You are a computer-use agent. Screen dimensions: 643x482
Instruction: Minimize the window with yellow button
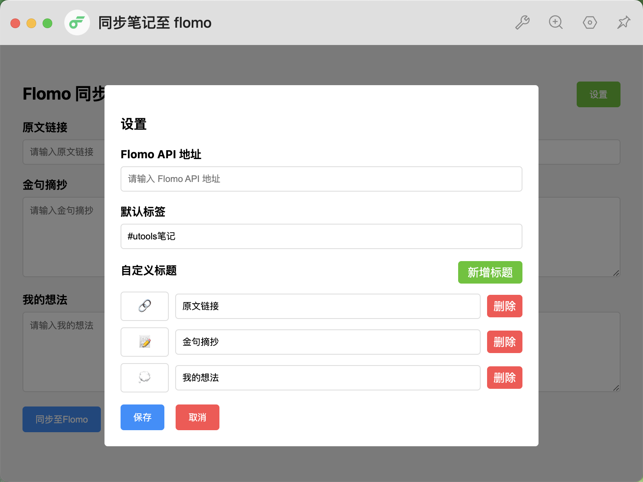(31, 23)
